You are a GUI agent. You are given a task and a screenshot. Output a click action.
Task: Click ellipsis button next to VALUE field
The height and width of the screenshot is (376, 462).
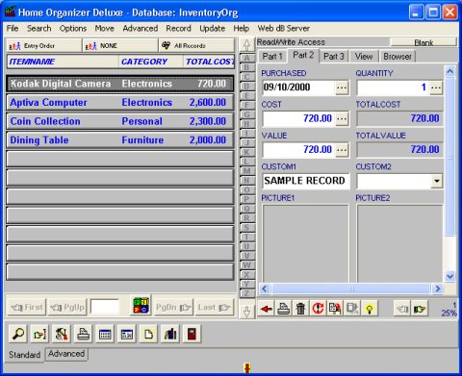point(342,150)
